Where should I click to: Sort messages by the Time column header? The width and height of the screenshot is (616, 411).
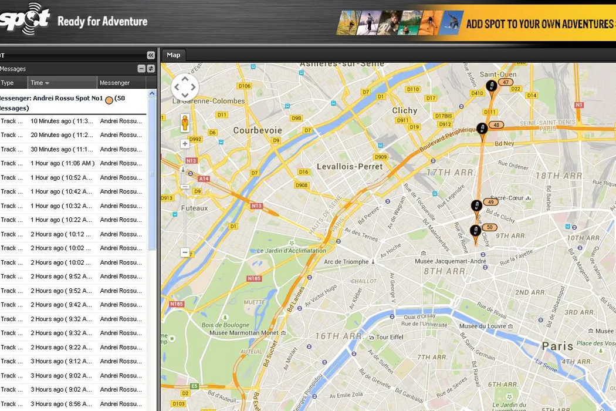[63, 83]
